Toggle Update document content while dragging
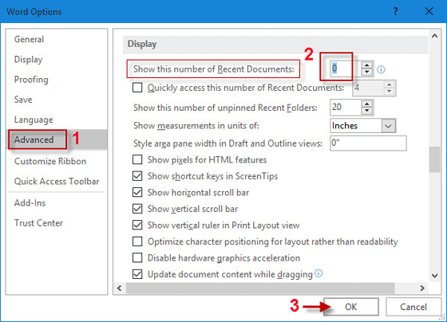447x322 pixels. coord(137,274)
